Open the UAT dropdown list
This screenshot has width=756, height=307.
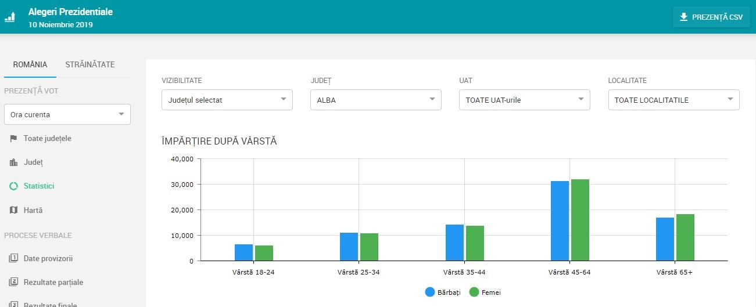coord(524,100)
